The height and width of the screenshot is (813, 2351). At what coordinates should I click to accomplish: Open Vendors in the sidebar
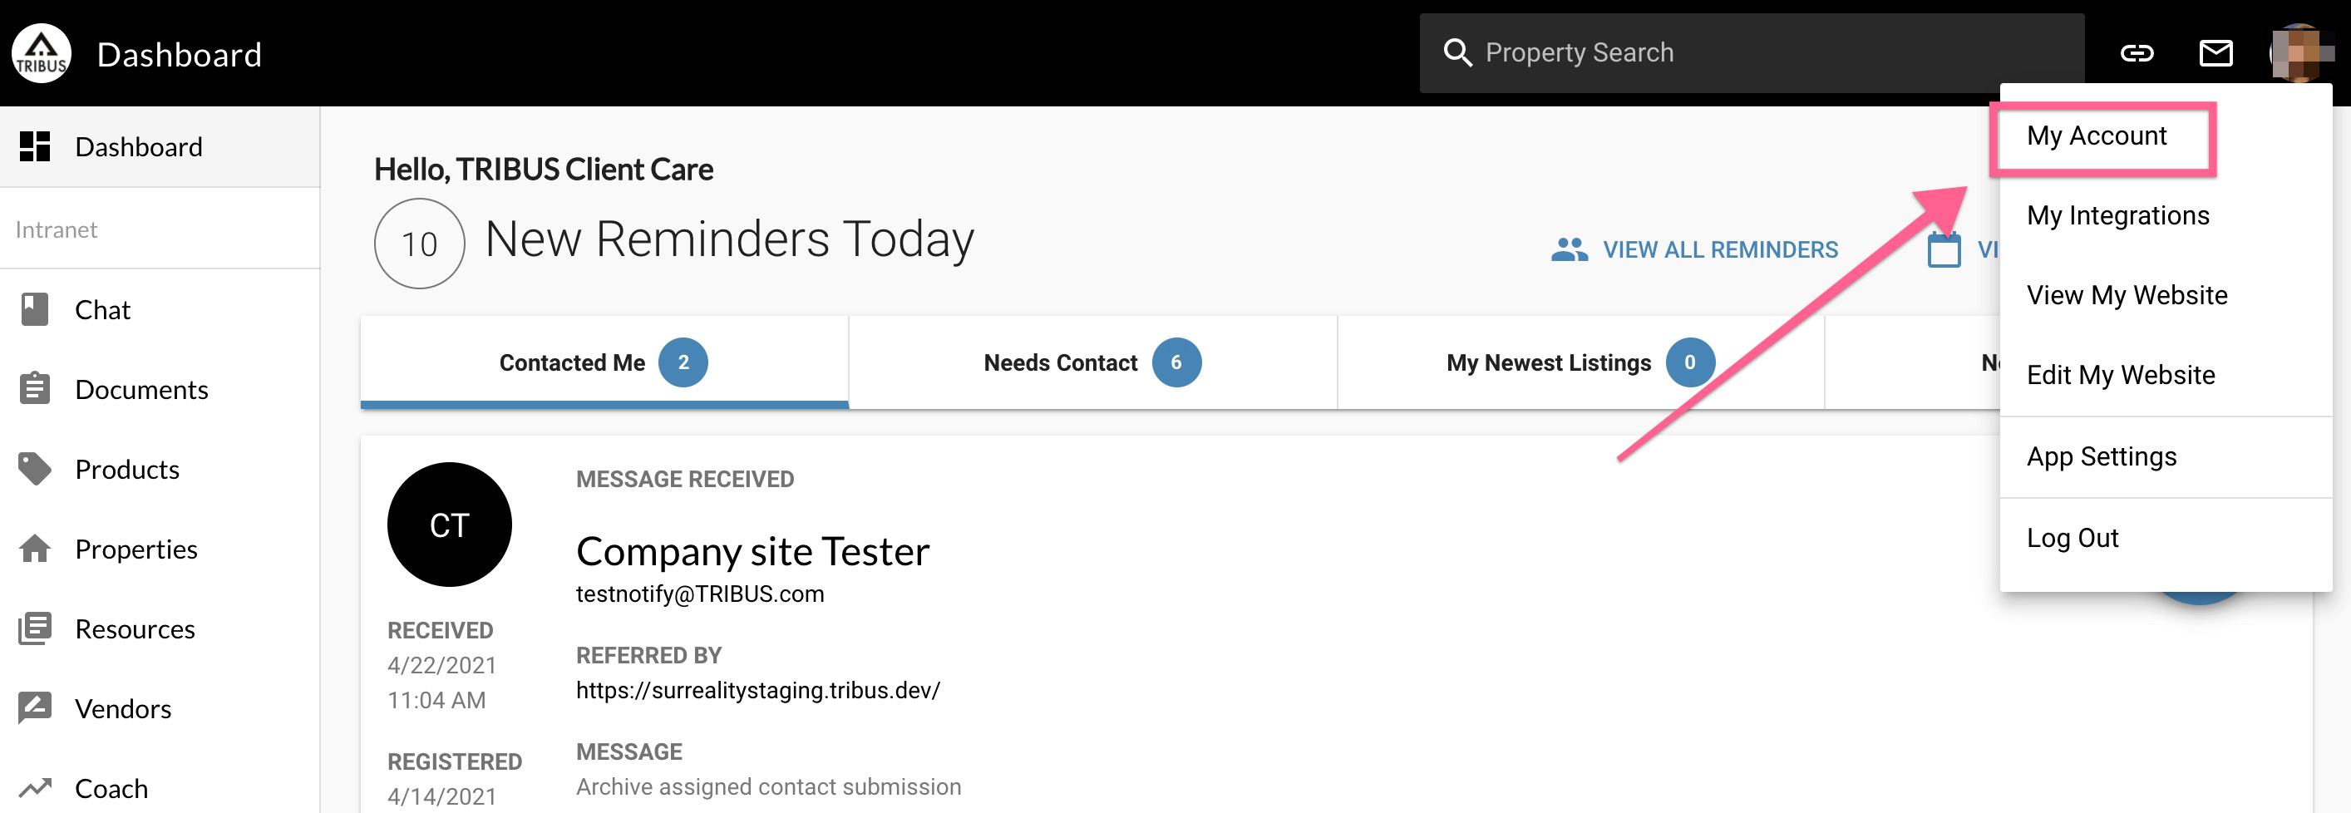click(x=122, y=709)
